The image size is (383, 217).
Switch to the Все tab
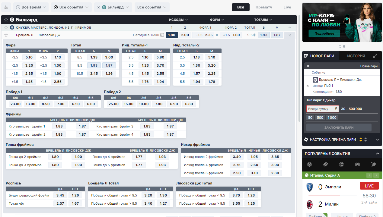click(241, 7)
